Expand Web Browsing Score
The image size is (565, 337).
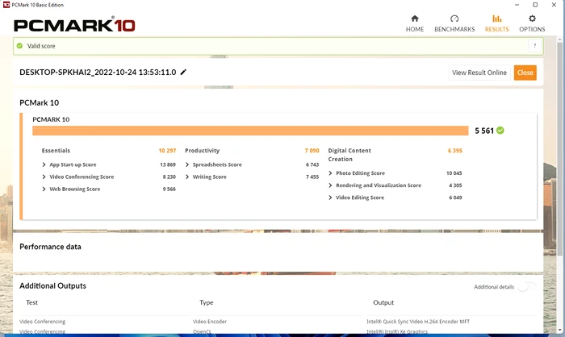point(44,189)
